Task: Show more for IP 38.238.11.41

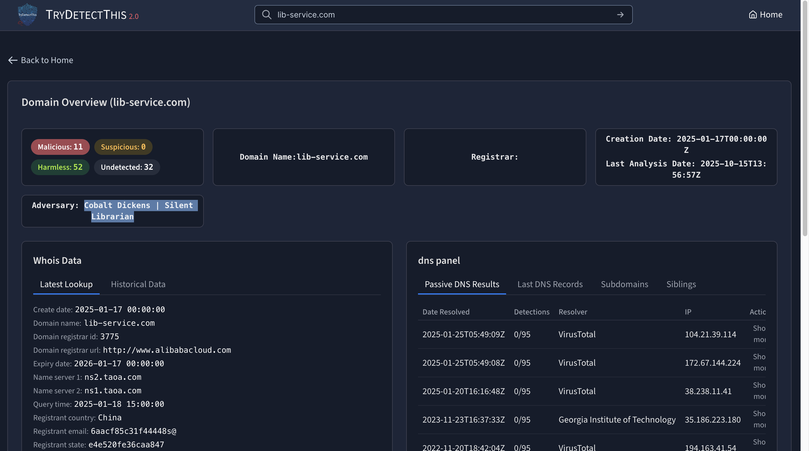Action: [x=759, y=391]
